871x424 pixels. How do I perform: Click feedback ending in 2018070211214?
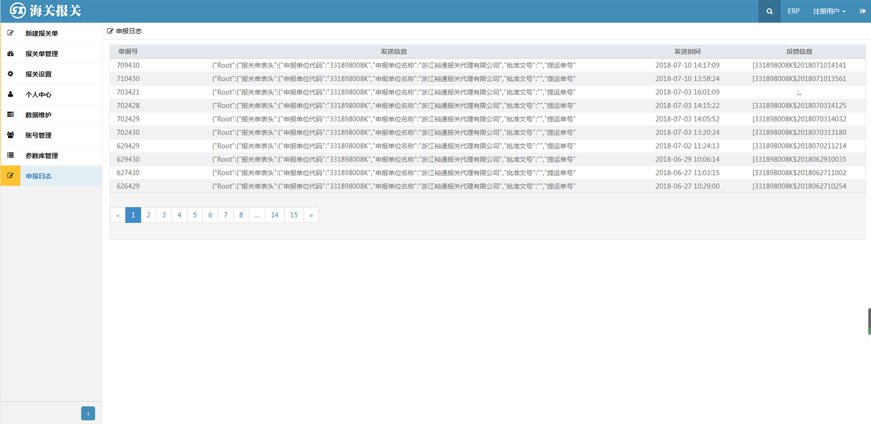[x=799, y=146]
